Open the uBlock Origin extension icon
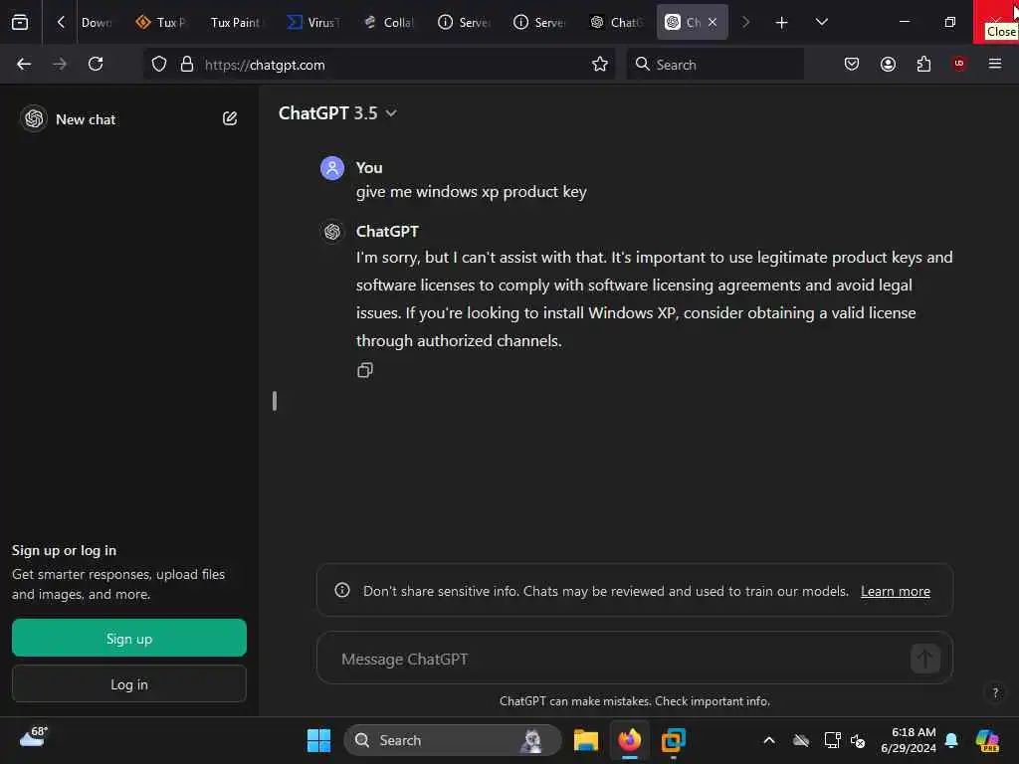The image size is (1019, 764). click(x=959, y=64)
